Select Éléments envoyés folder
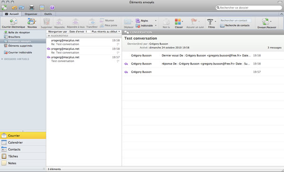284x172 pixels. point(23,41)
